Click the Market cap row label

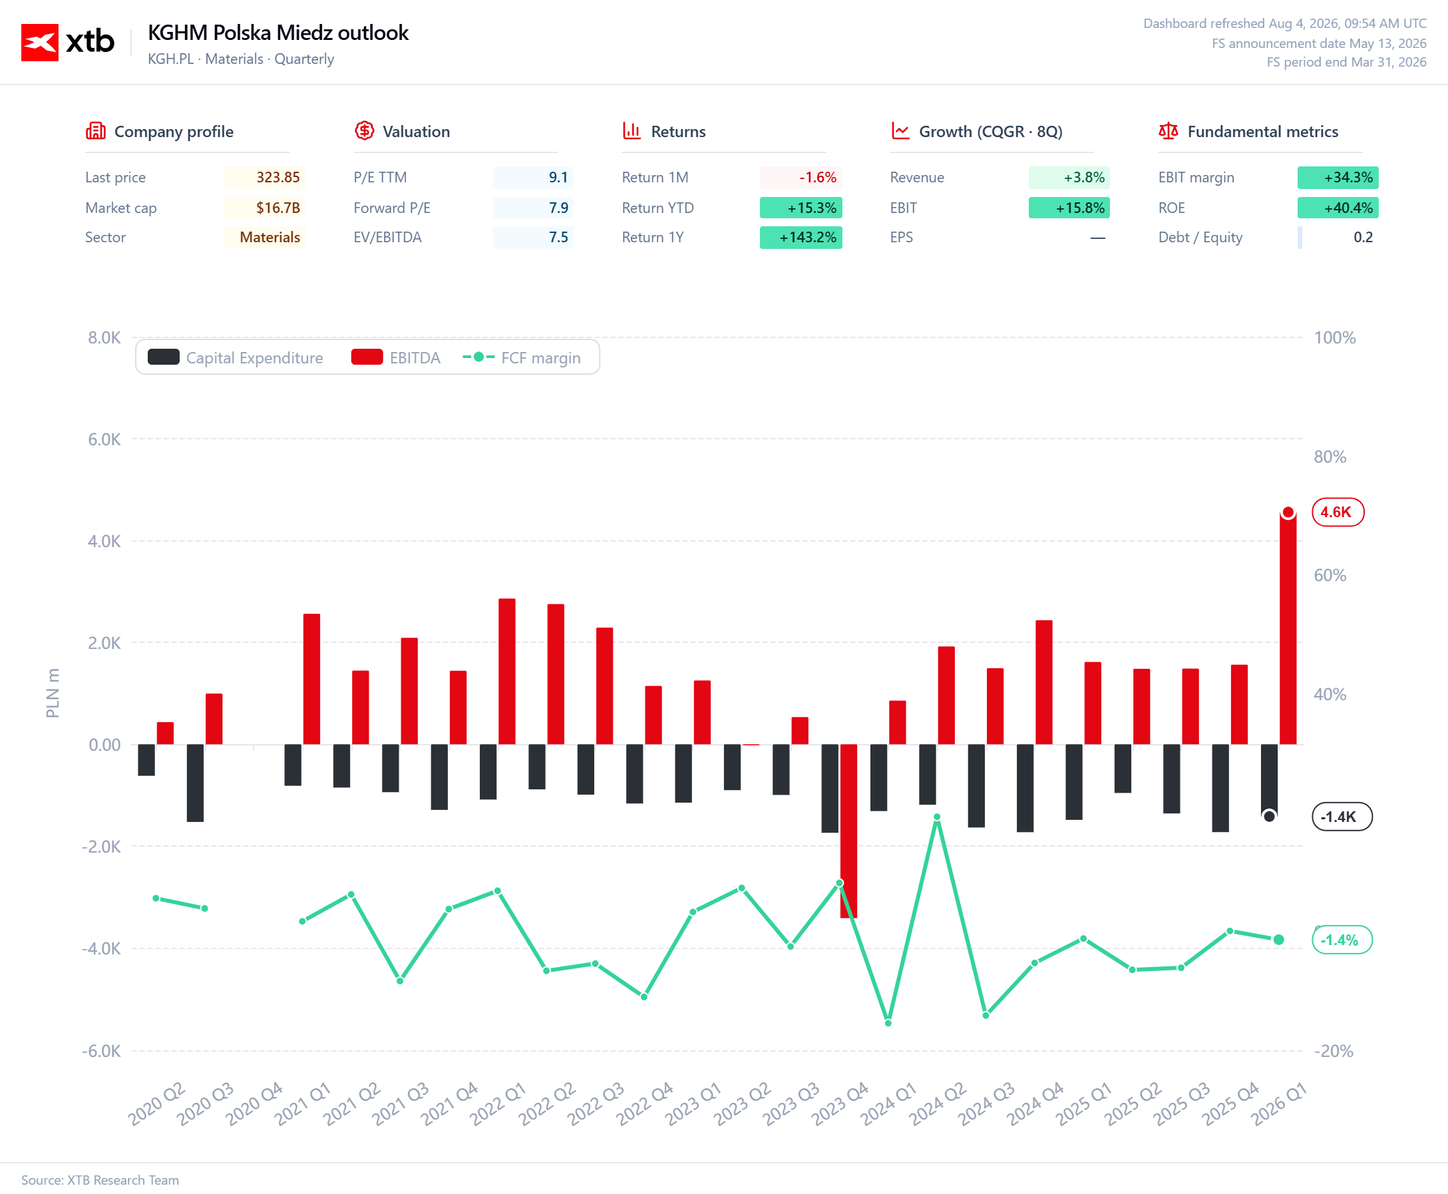(x=121, y=208)
